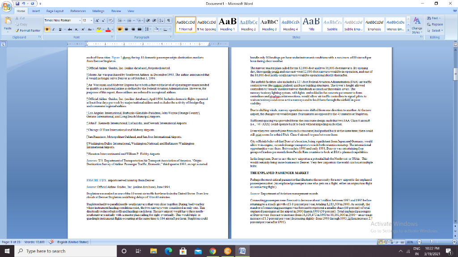This screenshot has height=257, width=458.
Task: Select the Normal style
Action: [x=185, y=25]
